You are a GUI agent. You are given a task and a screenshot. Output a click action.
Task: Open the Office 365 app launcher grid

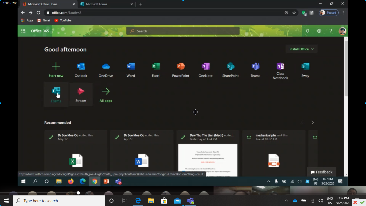23,31
